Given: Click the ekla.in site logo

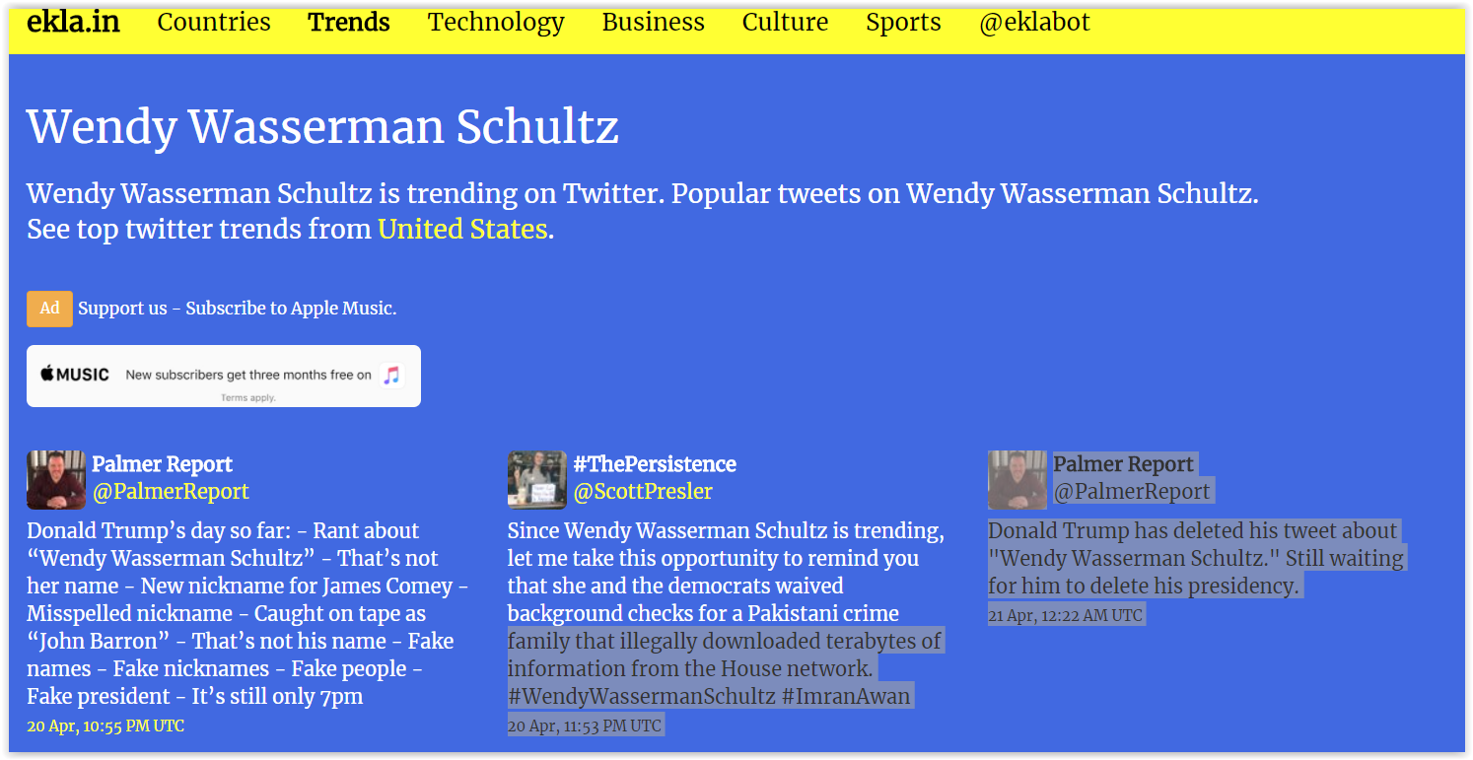Looking at the screenshot, I should pyautogui.click(x=73, y=22).
